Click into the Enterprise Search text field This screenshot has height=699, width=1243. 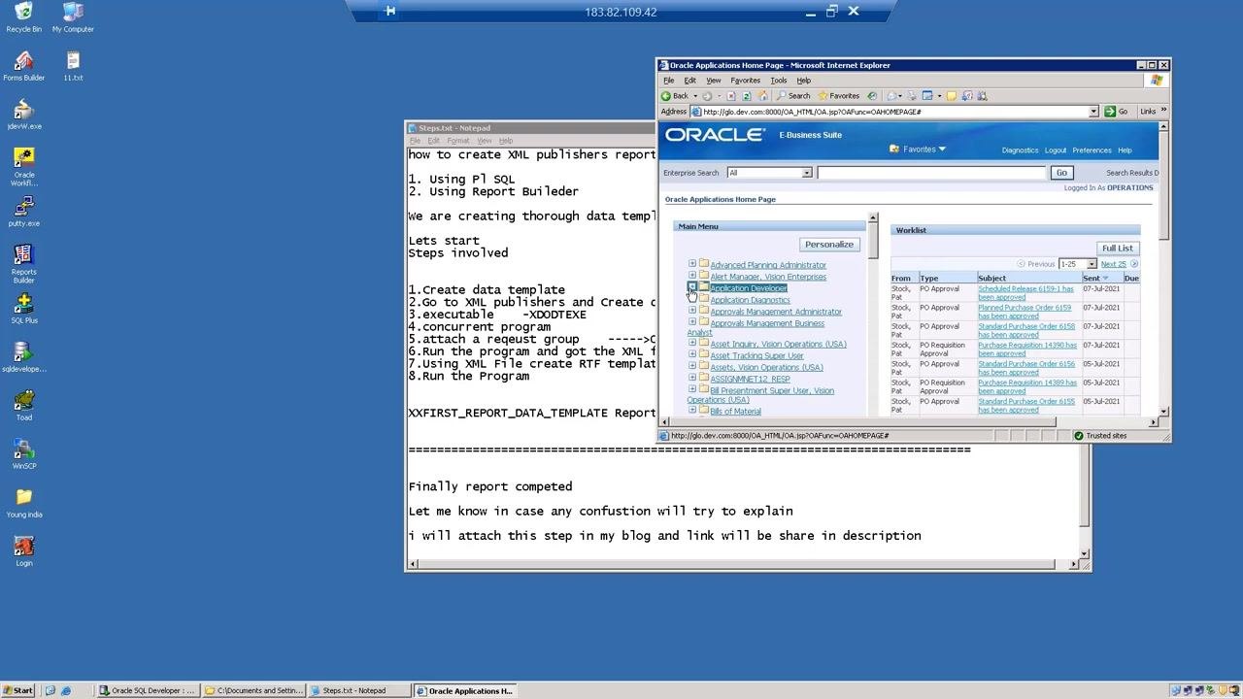(931, 173)
